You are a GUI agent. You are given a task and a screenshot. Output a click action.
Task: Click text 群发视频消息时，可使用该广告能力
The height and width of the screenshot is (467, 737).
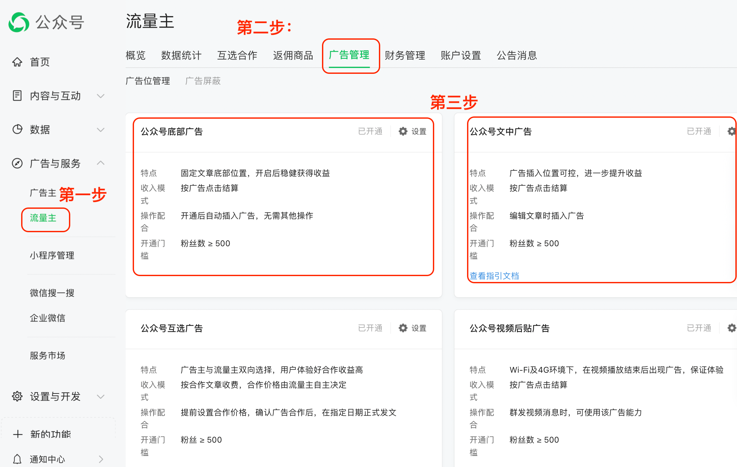tap(576, 412)
